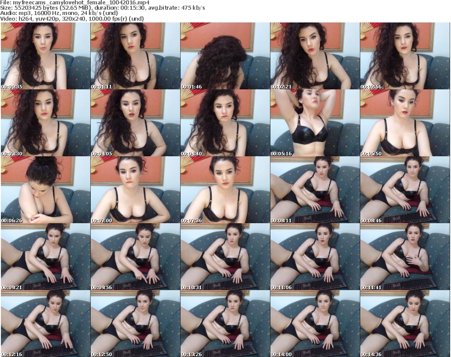Click the frame at 00:11:41
This screenshot has width=451, height=357.
(405, 257)
